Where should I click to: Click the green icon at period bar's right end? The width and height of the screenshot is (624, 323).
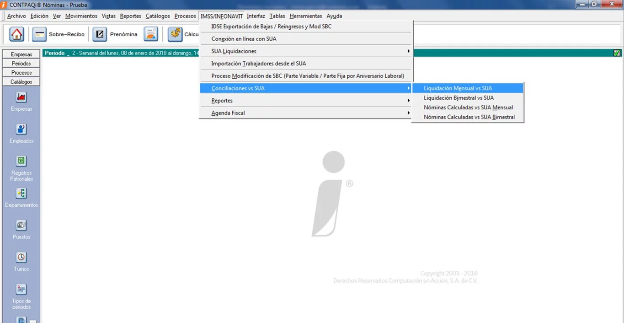tap(617, 53)
